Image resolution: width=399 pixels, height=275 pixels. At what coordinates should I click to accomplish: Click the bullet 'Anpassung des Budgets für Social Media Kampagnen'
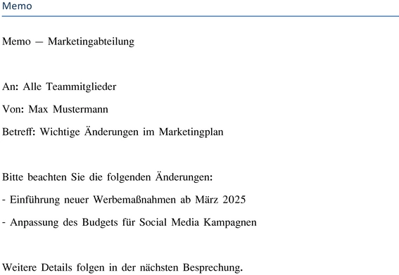129,222
